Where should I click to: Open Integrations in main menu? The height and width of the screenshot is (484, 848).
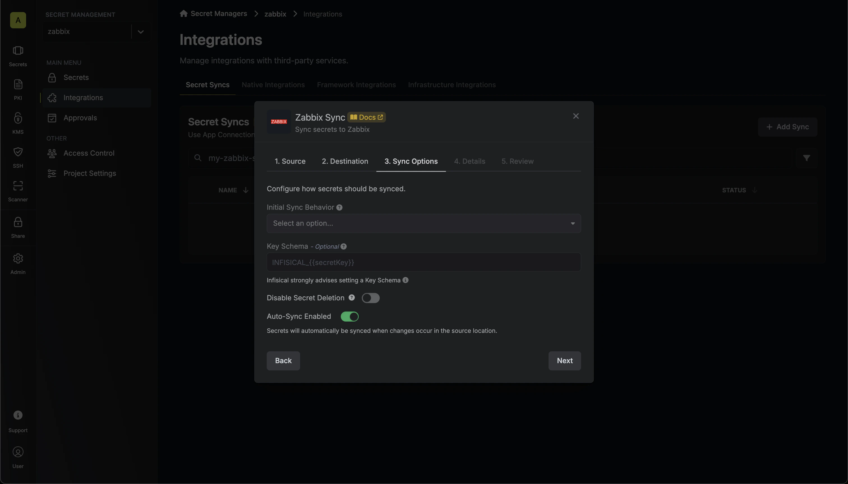(x=96, y=98)
